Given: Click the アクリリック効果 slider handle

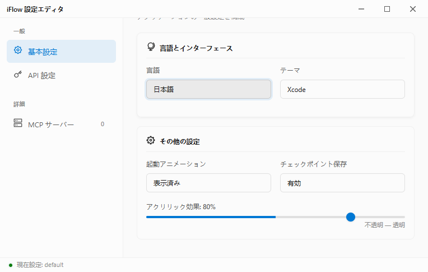Looking at the screenshot, I should [x=351, y=216].
